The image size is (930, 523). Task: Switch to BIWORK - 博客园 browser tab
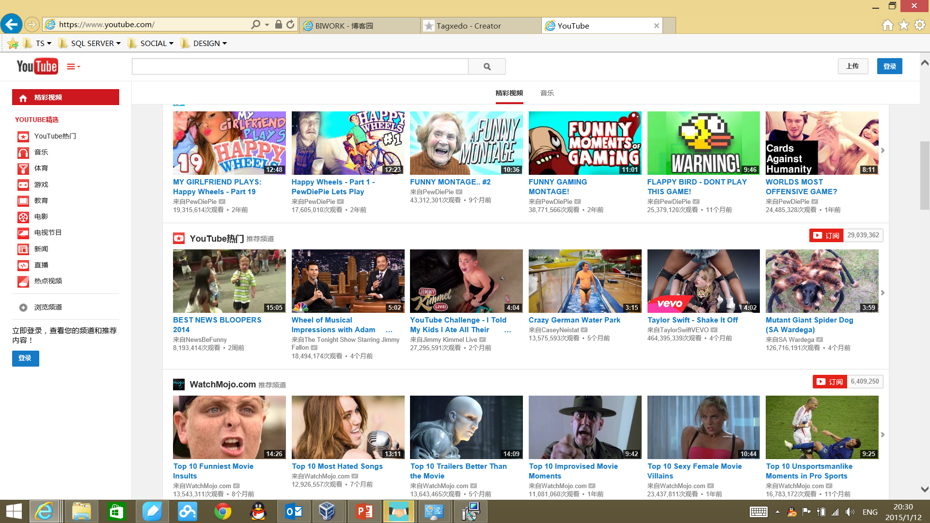point(360,26)
